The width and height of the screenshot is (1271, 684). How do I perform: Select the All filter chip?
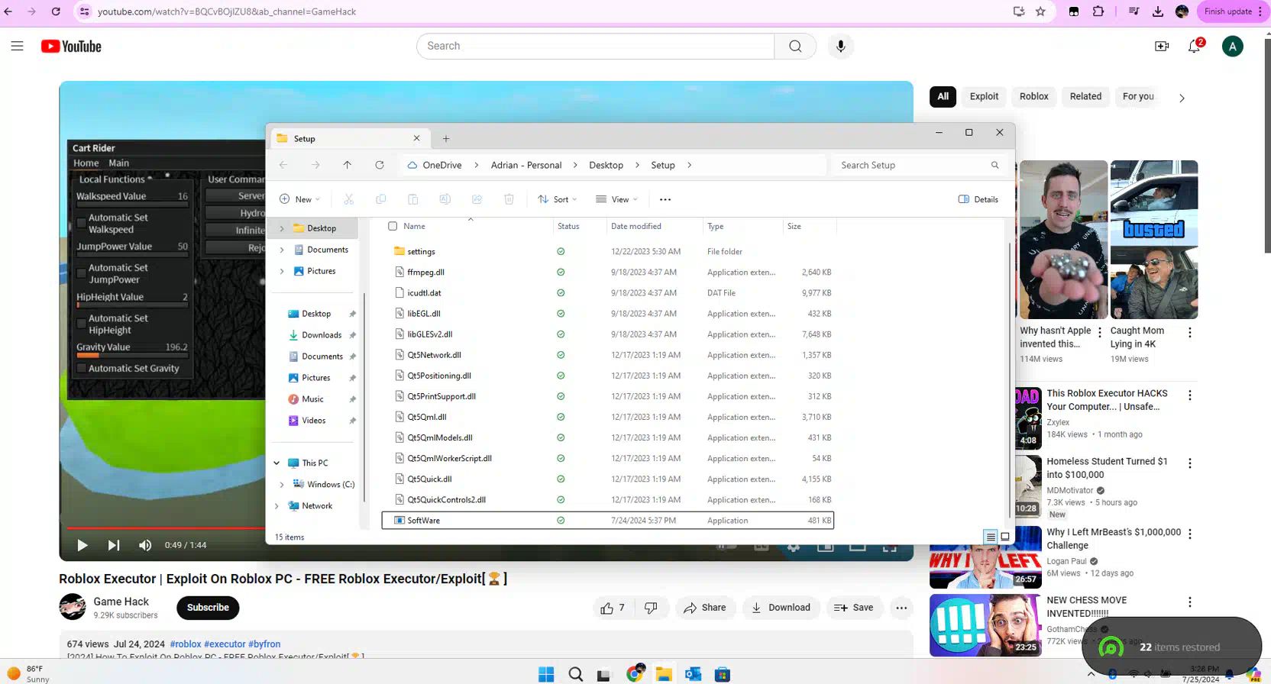943,96
